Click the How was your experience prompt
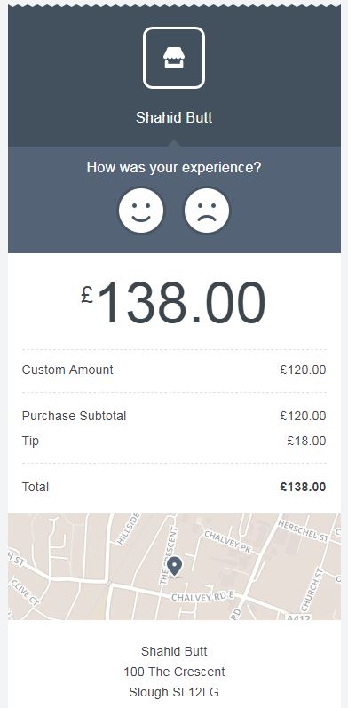The image size is (348, 708). [174, 168]
